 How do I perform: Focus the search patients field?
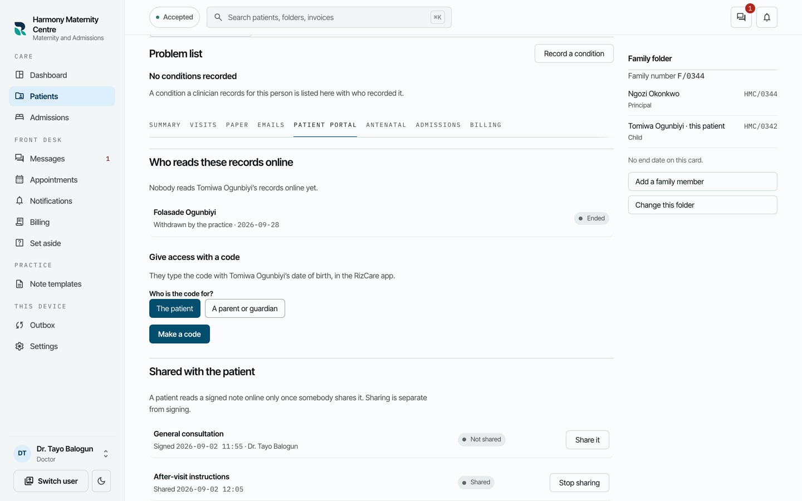coord(329,17)
